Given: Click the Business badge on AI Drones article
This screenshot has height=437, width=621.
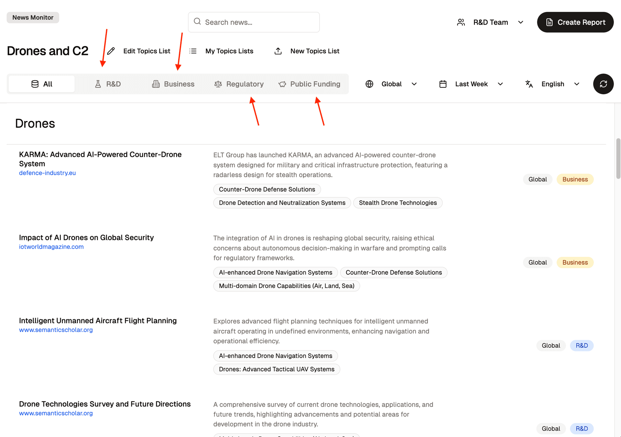Looking at the screenshot, I should (x=575, y=263).
